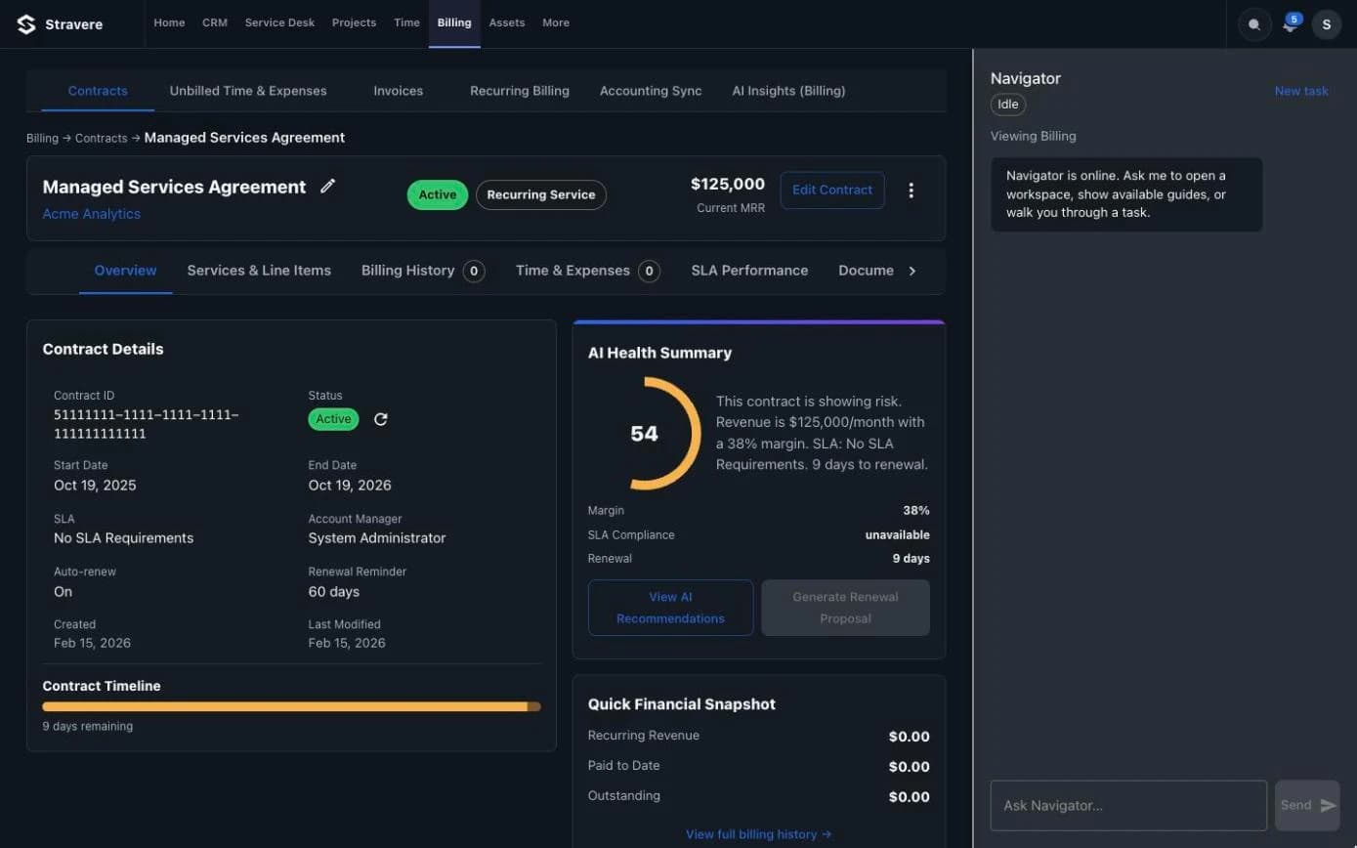Click the refresh status icon
The width and height of the screenshot is (1357, 848).
pos(381,419)
